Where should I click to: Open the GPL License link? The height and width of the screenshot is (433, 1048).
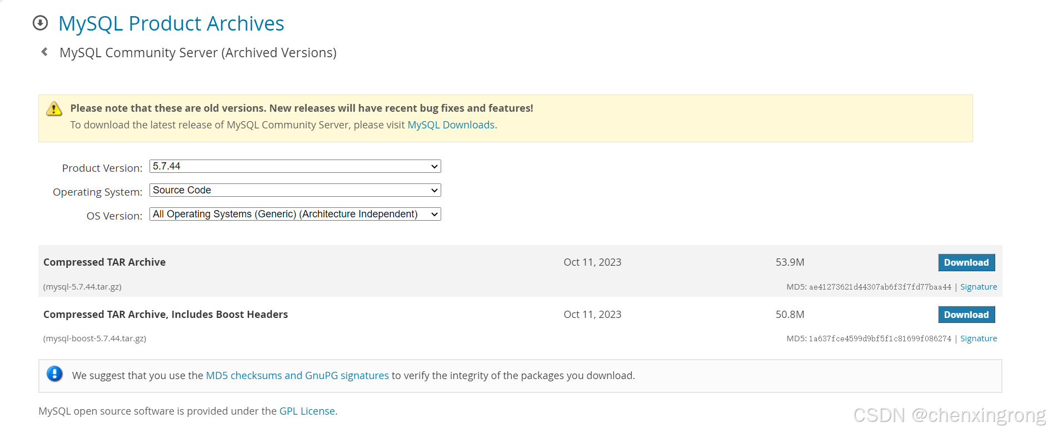tap(307, 411)
